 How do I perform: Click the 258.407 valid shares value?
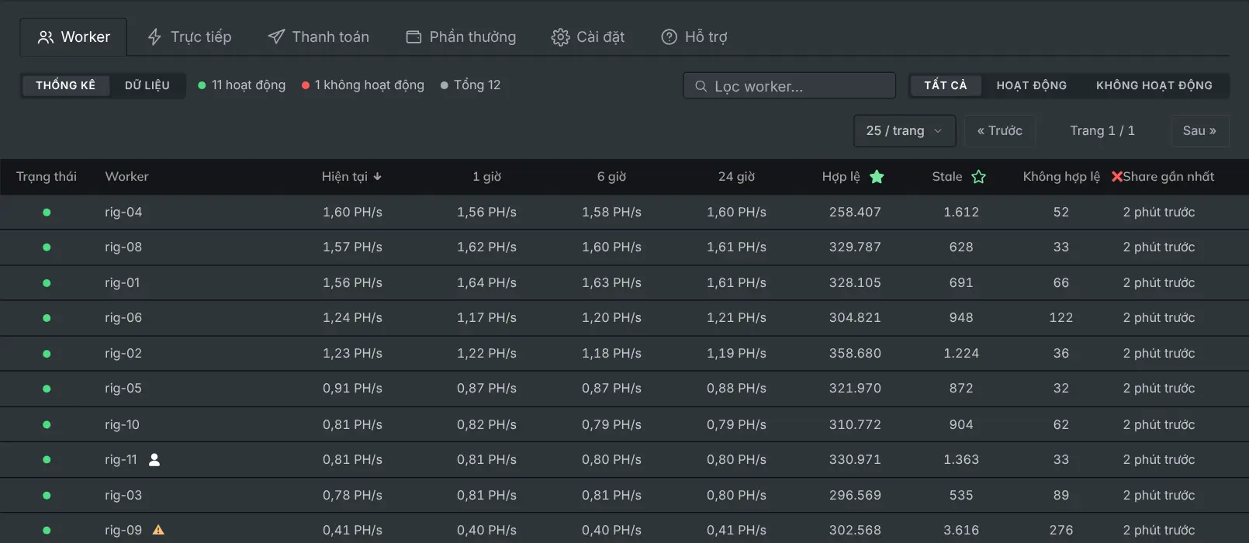coord(855,213)
